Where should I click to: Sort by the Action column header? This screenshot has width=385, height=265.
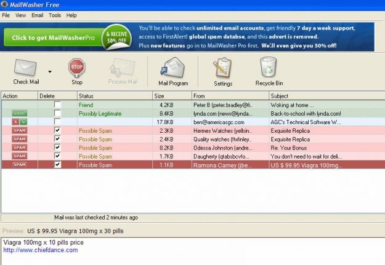(x=19, y=96)
